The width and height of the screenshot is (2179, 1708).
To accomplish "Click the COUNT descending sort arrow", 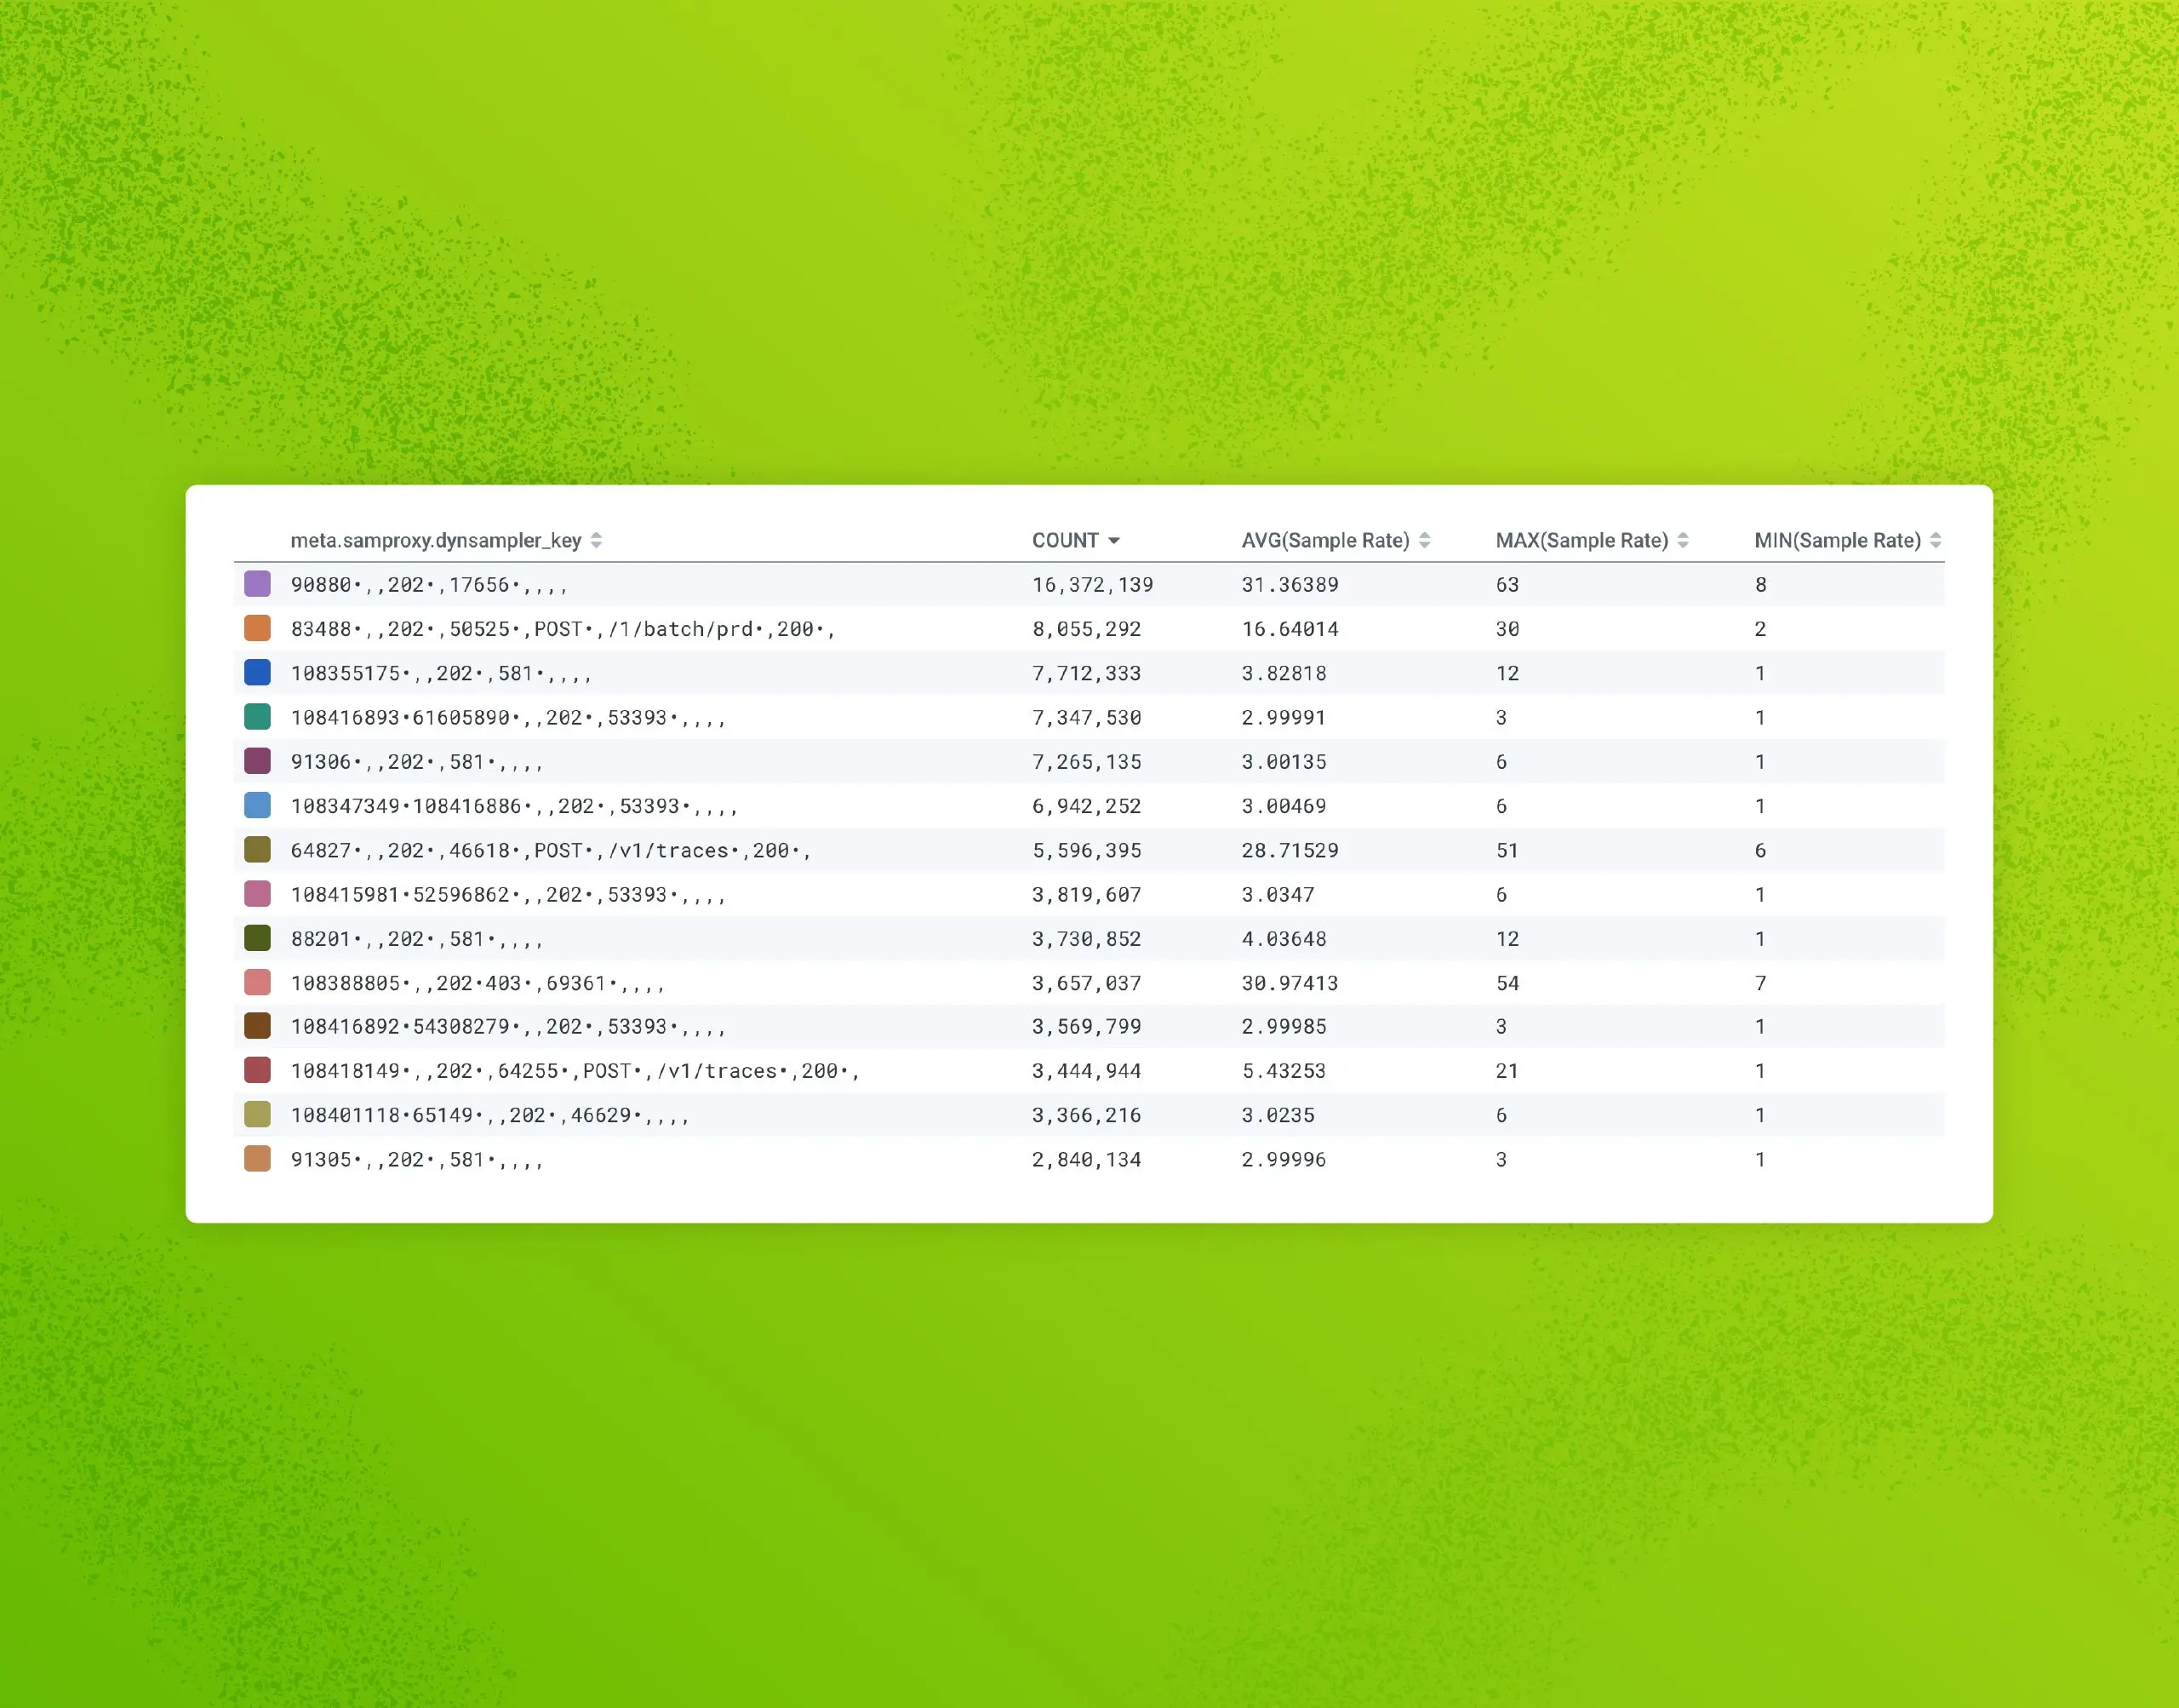I will click(x=1113, y=541).
